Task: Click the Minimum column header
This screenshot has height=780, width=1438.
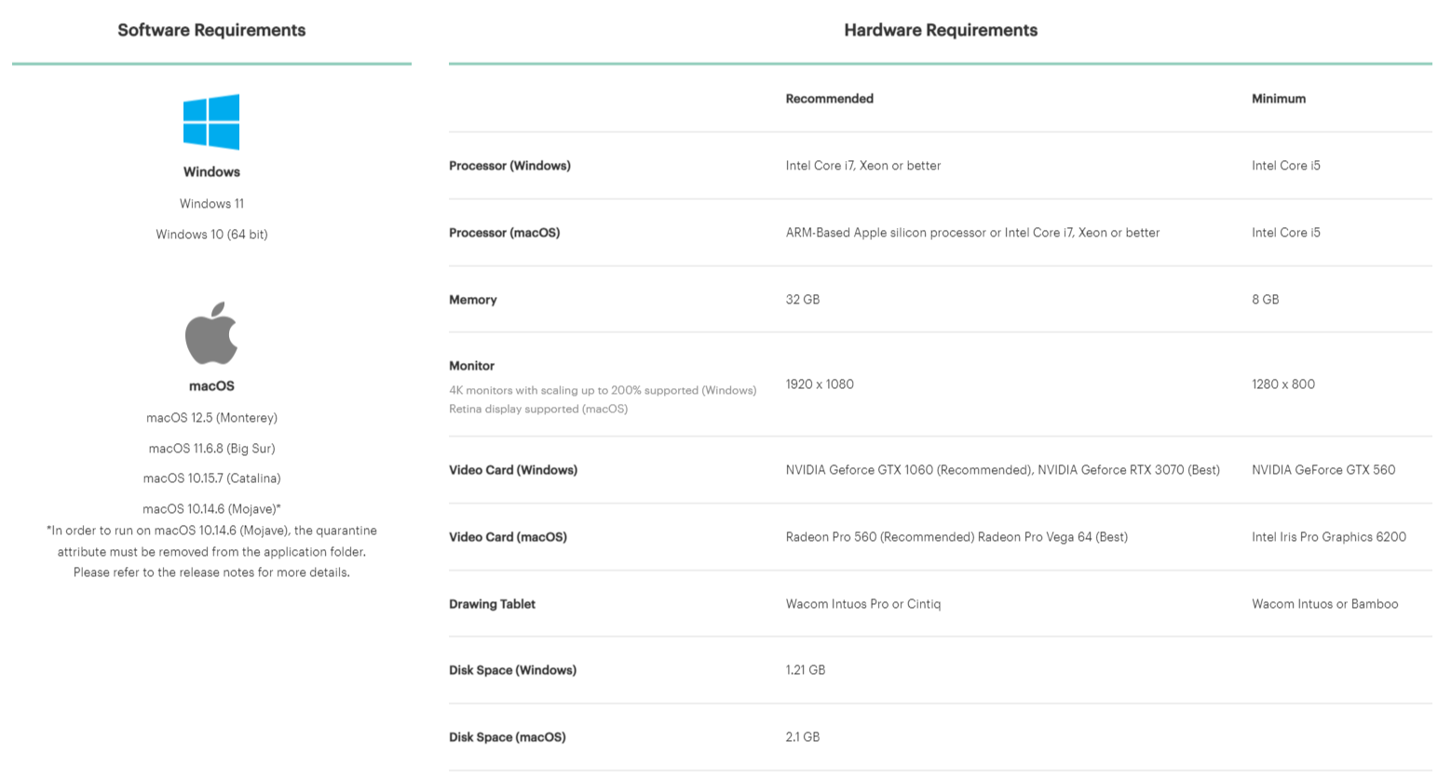Action: pos(1278,99)
